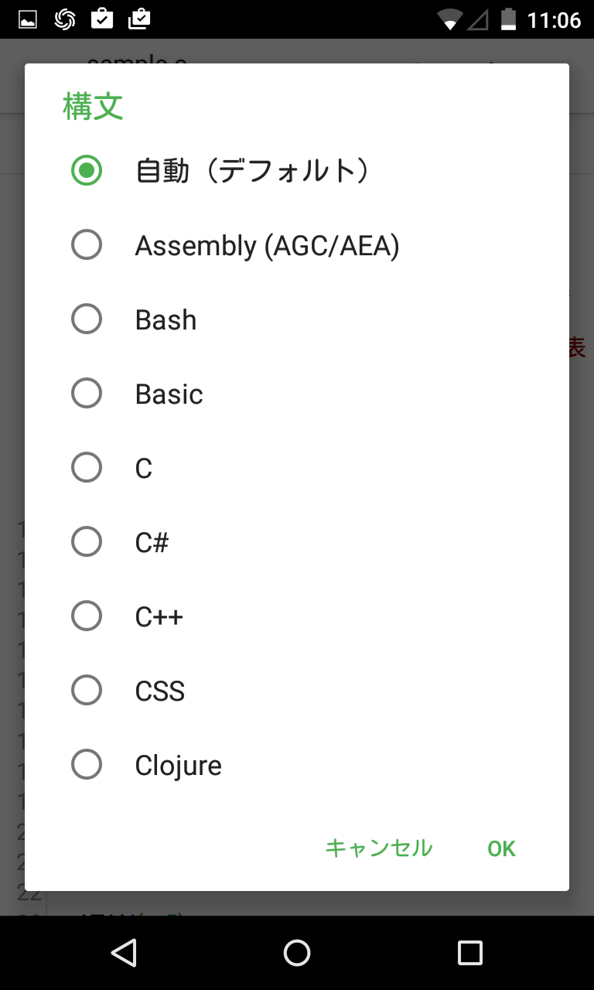
Task: Tap the Wi-Fi status icon
Action: click(x=449, y=19)
